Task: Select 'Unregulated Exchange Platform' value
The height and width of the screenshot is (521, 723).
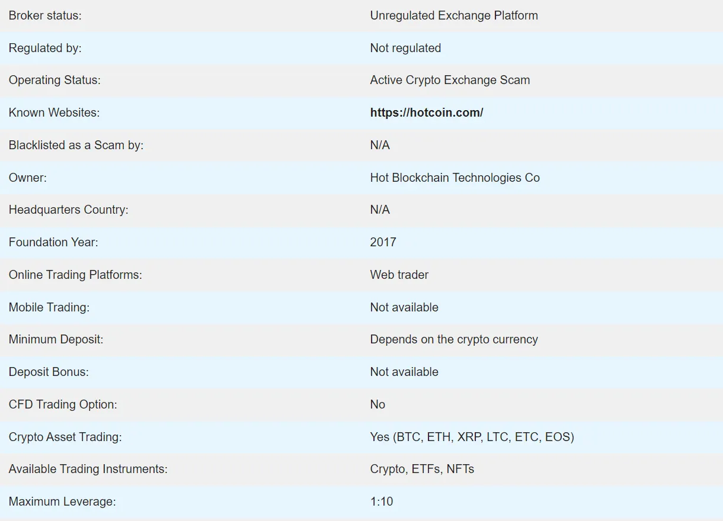Action: click(x=454, y=15)
